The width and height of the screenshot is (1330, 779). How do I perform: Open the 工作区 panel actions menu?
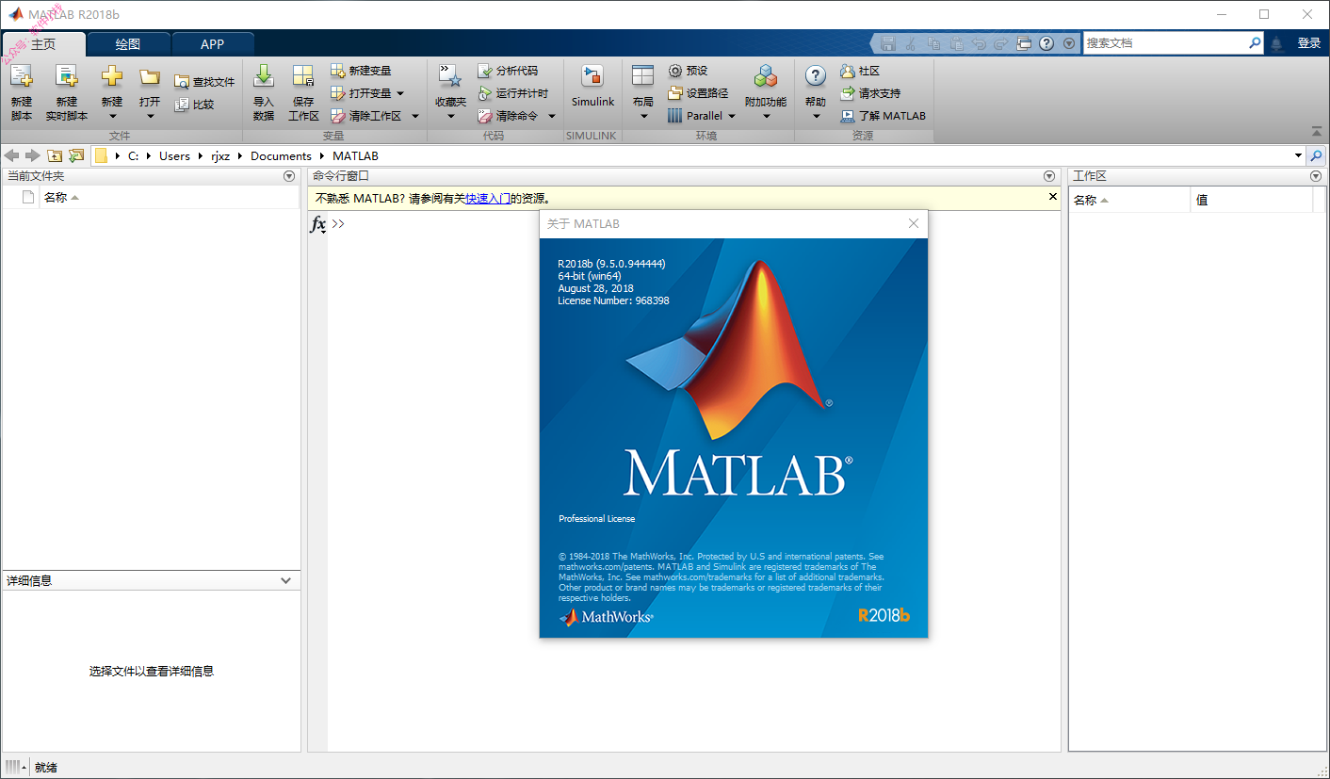(x=1316, y=176)
